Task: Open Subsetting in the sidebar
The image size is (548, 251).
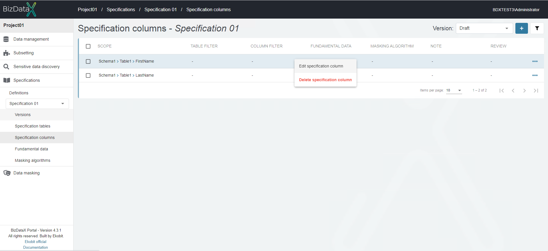Action: [37, 53]
